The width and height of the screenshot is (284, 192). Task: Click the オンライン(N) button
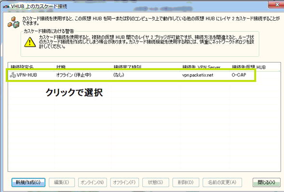(93, 182)
